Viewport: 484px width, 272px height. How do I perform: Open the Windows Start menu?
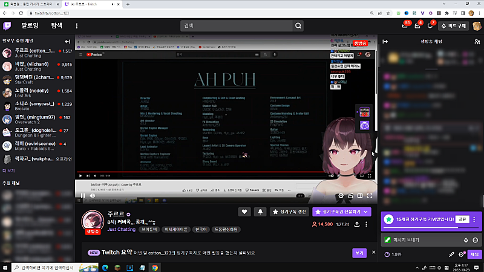tap(5, 267)
